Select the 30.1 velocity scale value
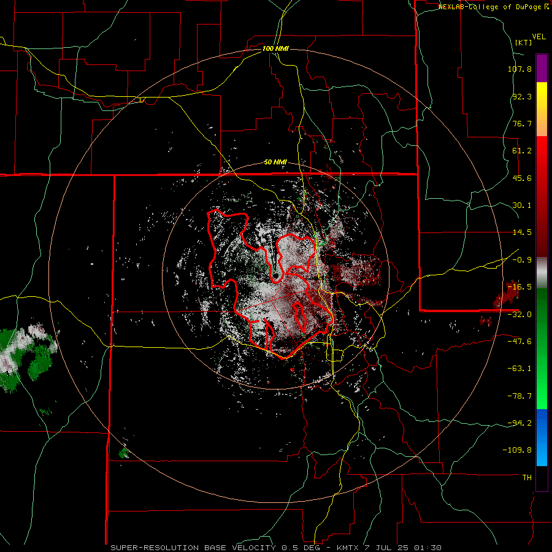Screen dimensions: 552x552 pos(522,205)
